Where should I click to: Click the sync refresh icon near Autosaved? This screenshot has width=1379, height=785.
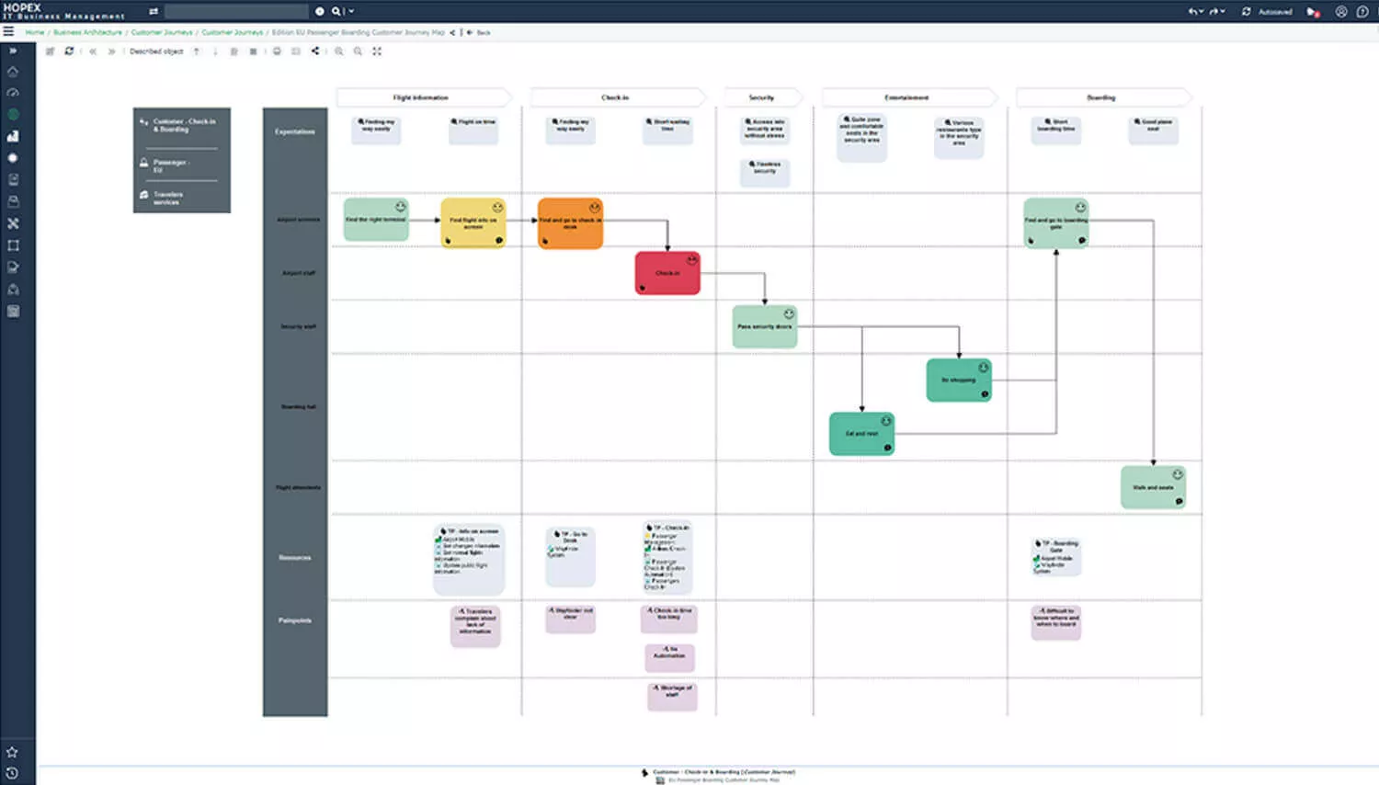pyautogui.click(x=1246, y=11)
